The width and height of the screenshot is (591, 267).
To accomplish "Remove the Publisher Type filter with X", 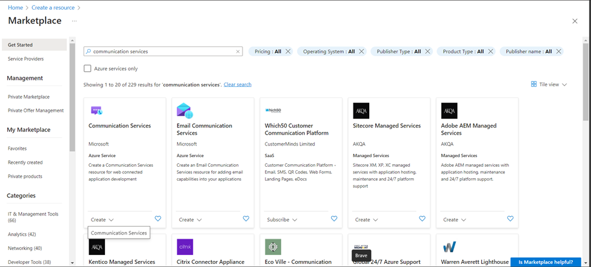I will [x=428, y=51].
